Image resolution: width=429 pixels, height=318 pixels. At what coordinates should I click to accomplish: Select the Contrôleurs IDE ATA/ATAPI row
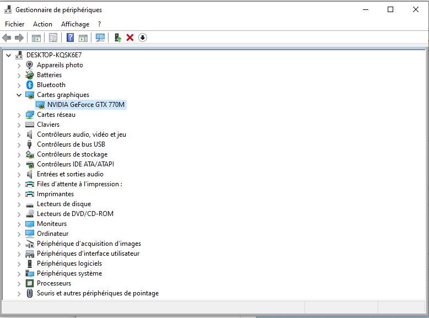click(x=75, y=164)
